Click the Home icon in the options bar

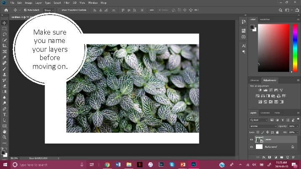6,10
